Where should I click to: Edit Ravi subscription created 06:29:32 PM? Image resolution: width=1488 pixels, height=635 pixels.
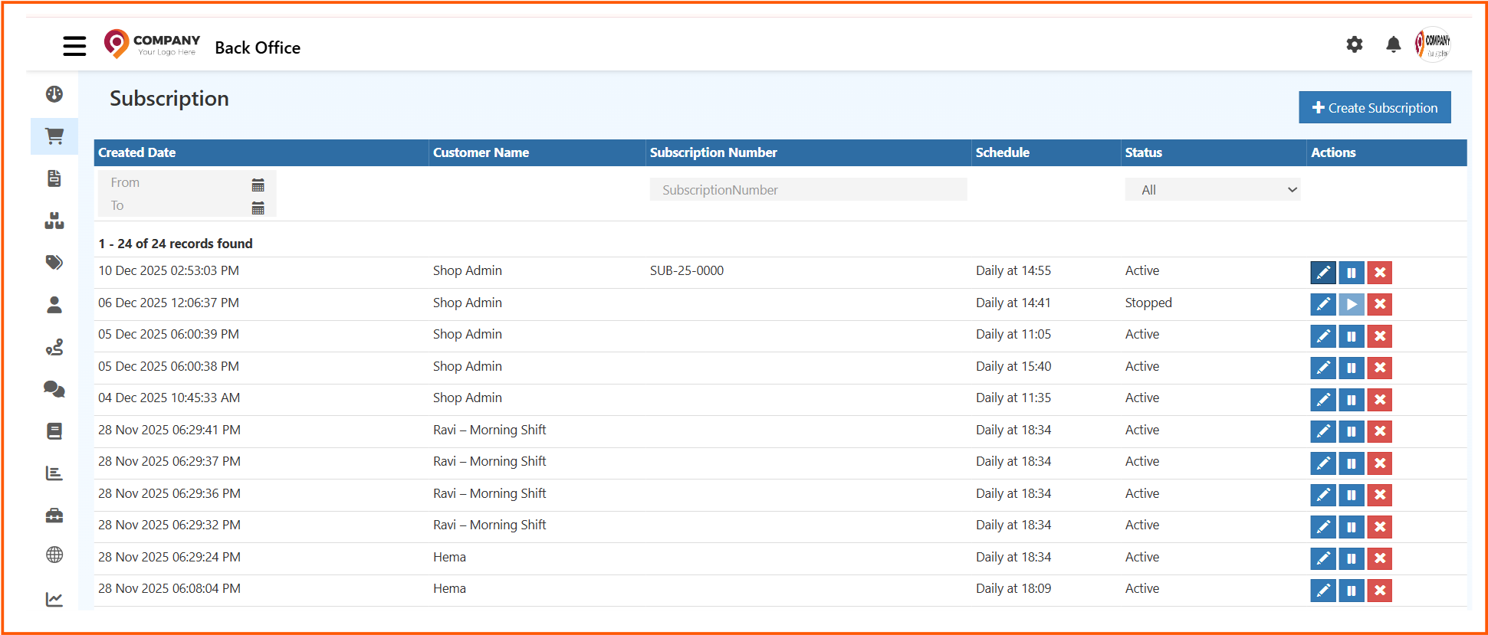(x=1323, y=527)
